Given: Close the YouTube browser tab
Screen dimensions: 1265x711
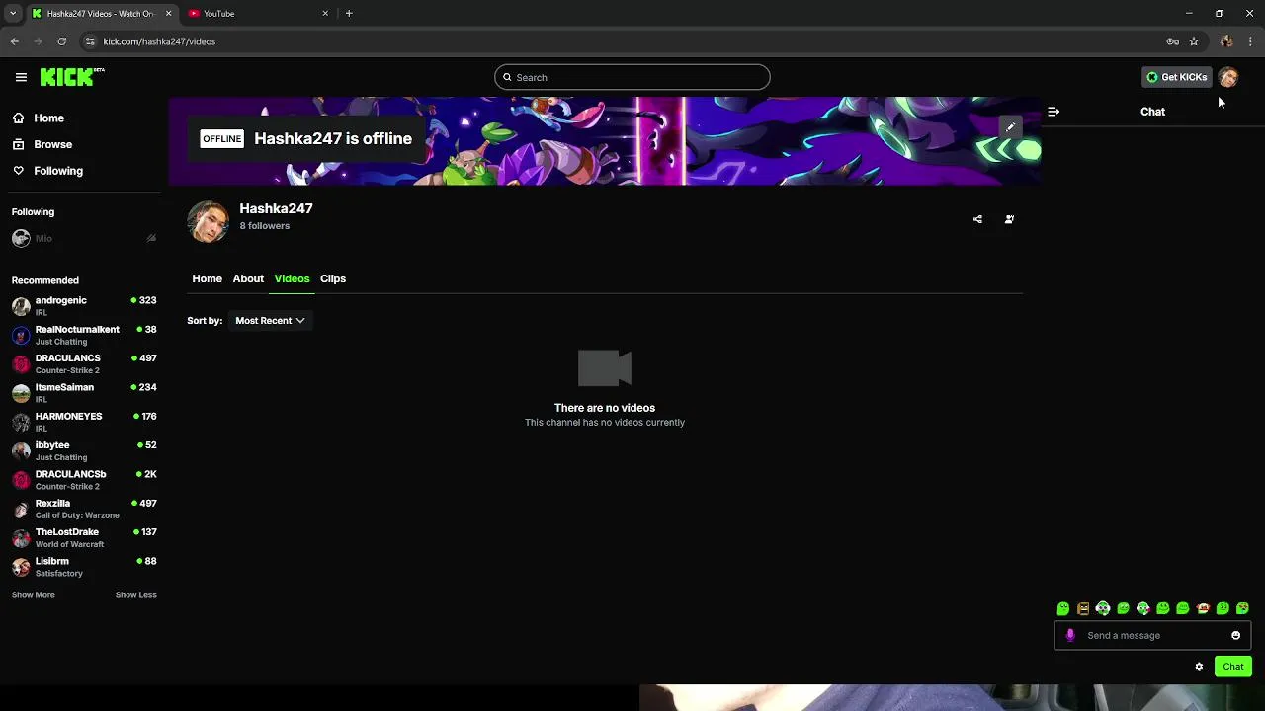Looking at the screenshot, I should 325,14.
